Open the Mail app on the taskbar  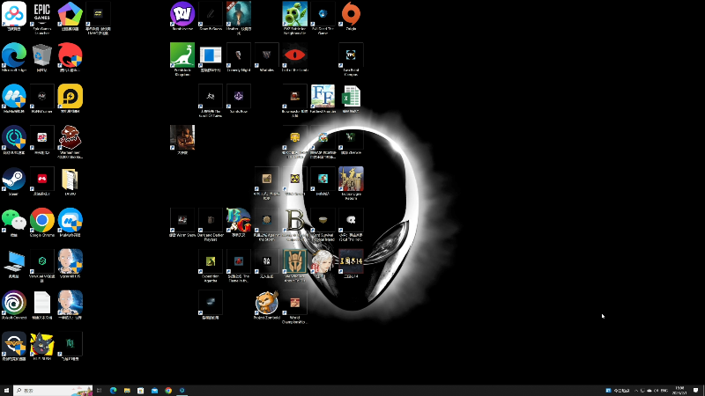click(155, 391)
